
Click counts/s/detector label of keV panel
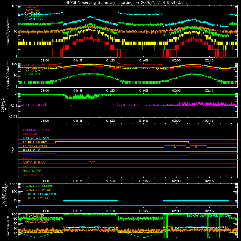(8, 31)
